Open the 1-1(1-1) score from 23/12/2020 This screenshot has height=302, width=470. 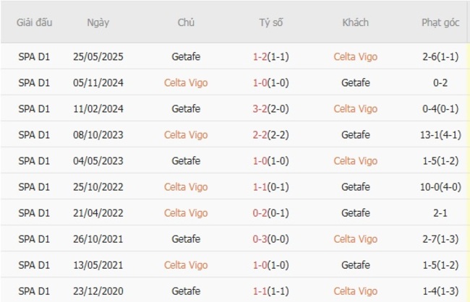click(x=271, y=290)
